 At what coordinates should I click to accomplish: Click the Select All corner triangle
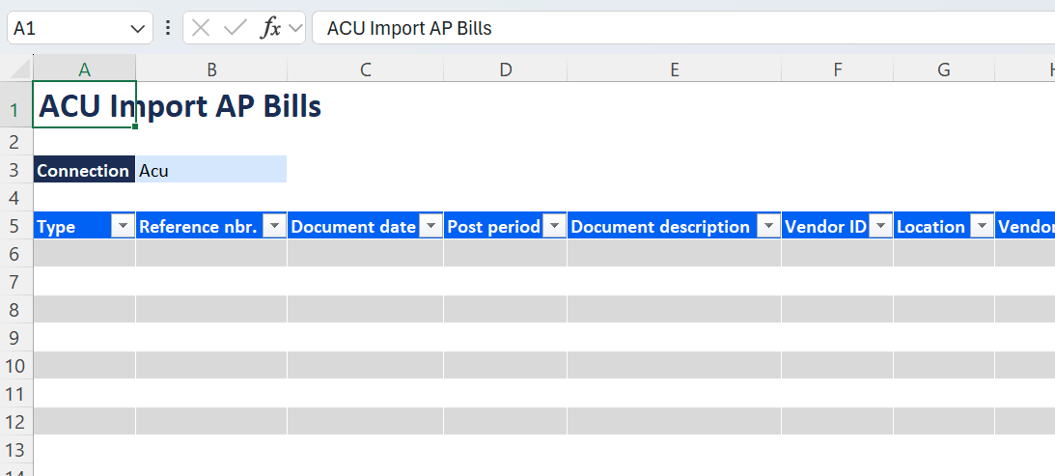coord(19,69)
